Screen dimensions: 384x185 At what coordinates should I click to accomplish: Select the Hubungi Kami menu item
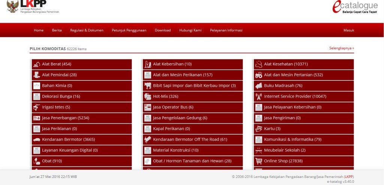[x=190, y=30]
